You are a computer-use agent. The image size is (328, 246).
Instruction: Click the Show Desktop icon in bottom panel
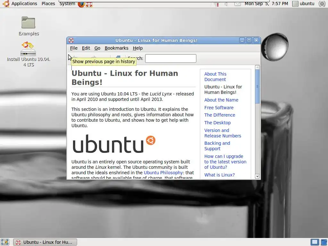[4, 242]
